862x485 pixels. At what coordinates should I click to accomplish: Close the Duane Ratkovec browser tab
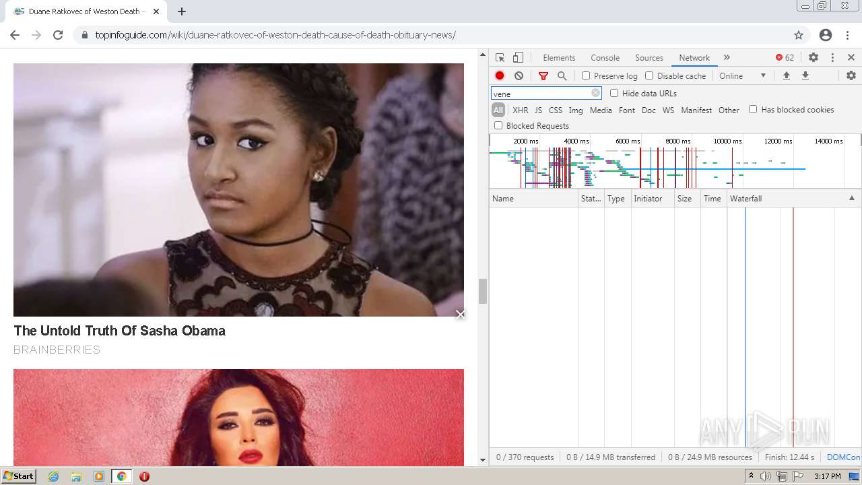point(156,11)
